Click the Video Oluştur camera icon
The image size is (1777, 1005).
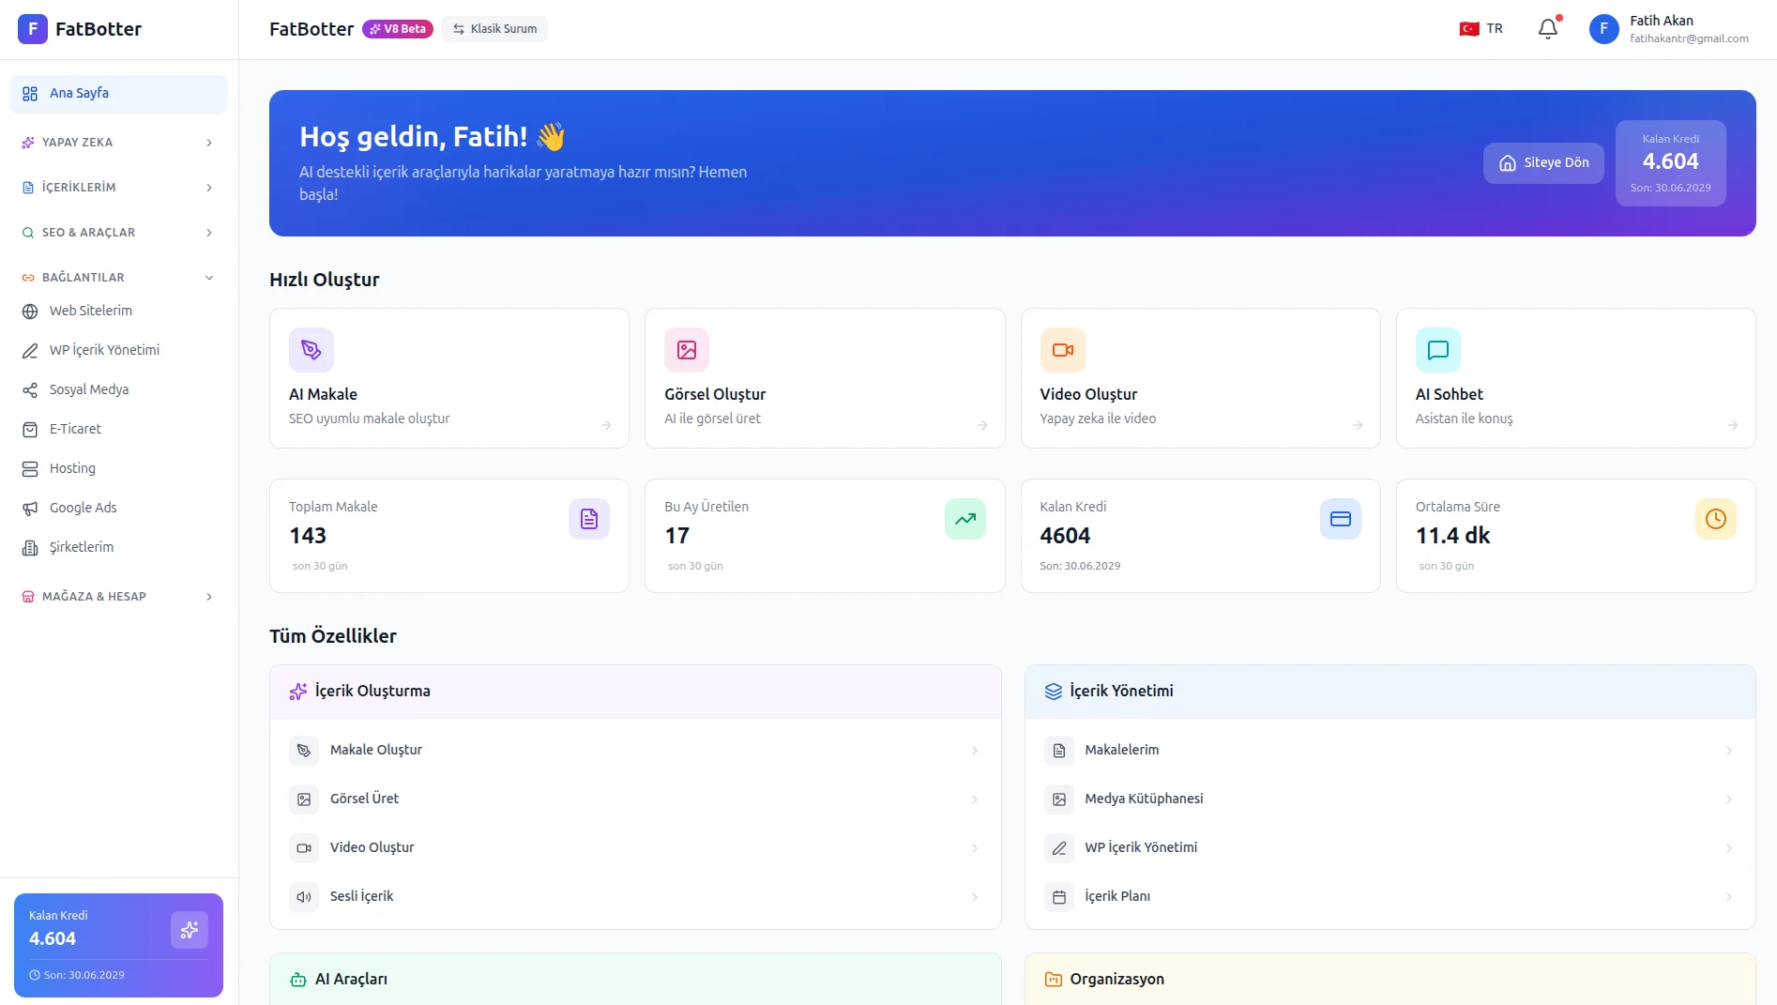tap(1062, 350)
